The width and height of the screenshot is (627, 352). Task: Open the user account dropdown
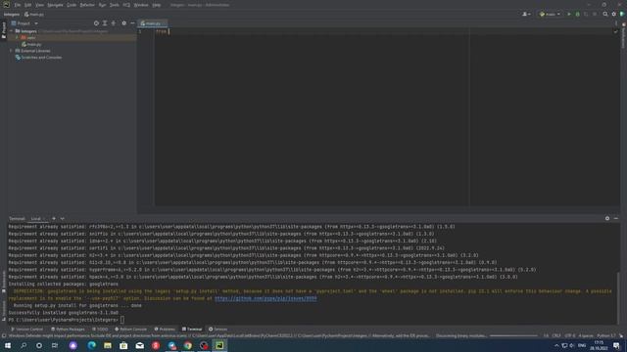526,15
